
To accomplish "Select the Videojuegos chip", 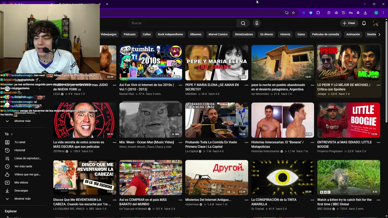I will point(109,35).
